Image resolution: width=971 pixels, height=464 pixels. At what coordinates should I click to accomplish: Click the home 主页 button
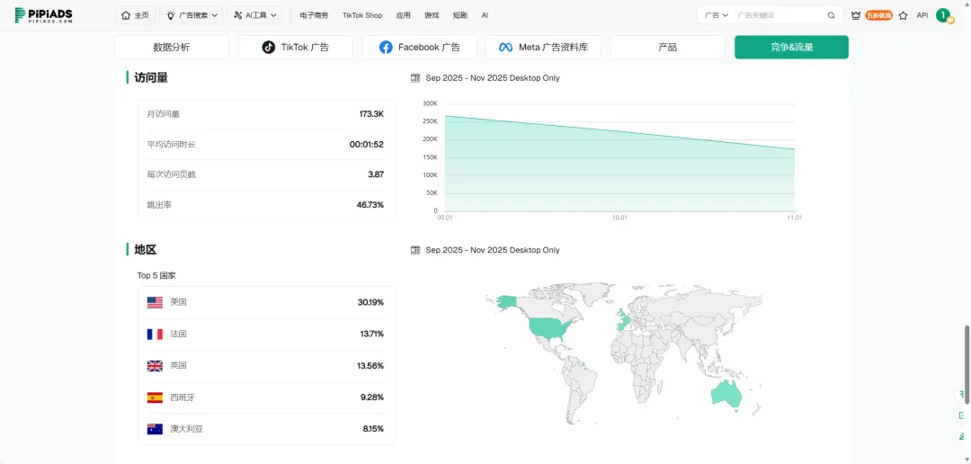point(135,15)
